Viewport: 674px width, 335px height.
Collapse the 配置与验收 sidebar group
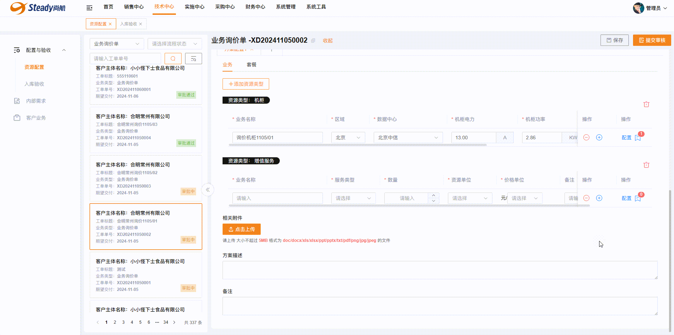click(x=64, y=50)
